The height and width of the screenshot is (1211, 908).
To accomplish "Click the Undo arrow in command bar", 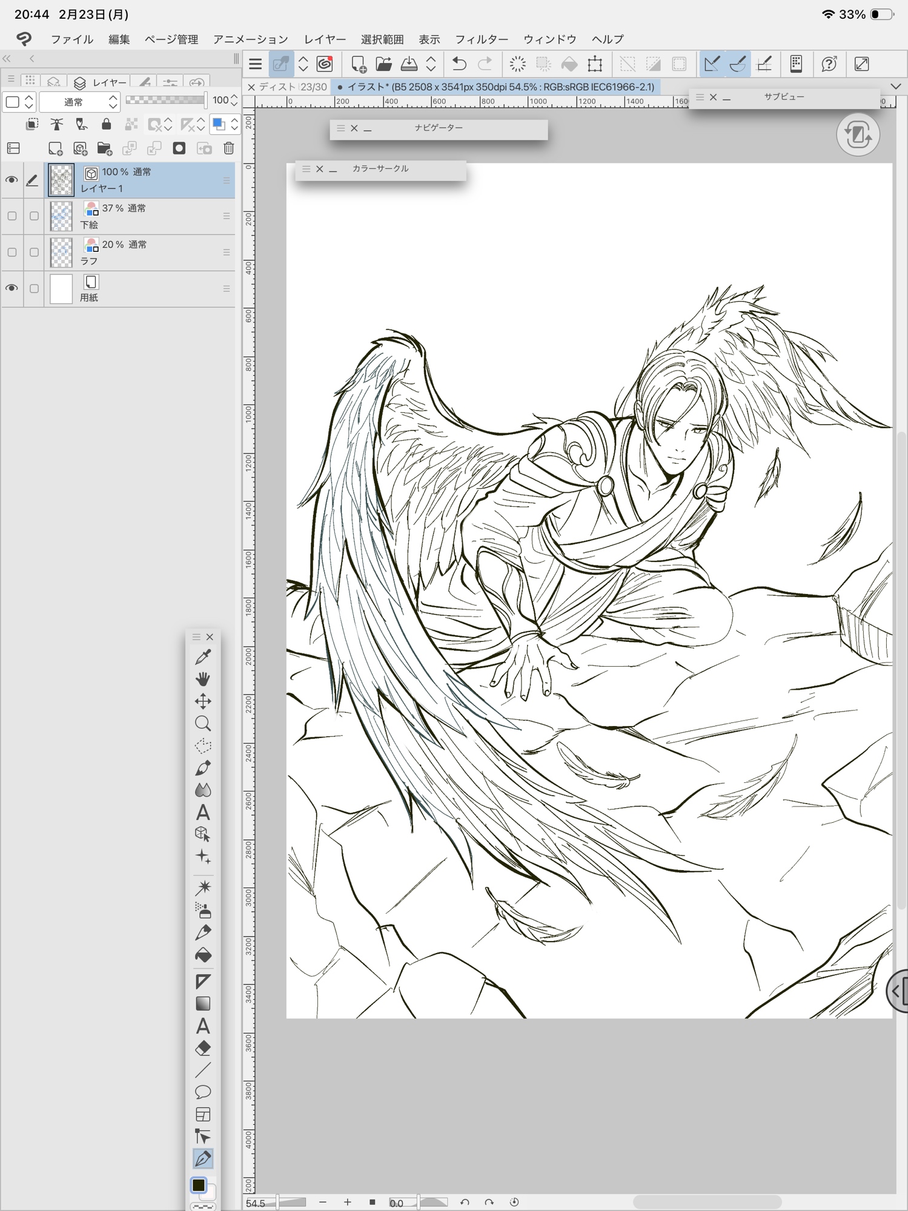I will (x=459, y=64).
